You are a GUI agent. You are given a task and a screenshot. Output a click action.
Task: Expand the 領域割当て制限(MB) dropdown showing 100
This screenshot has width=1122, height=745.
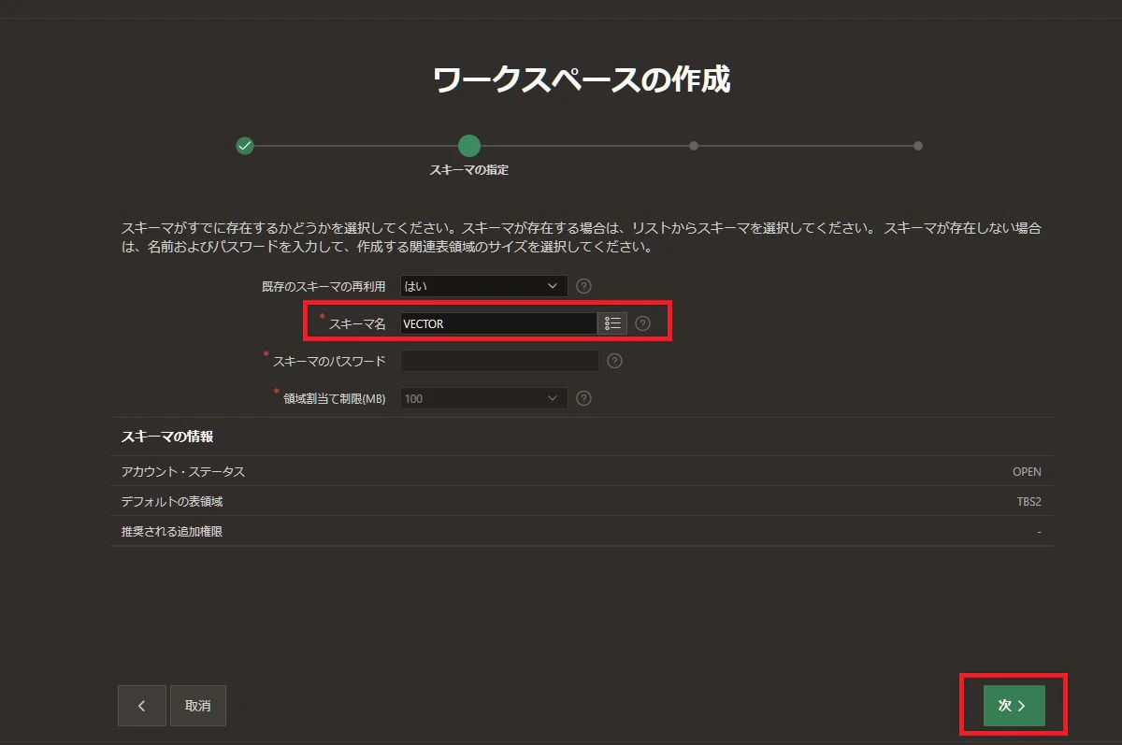(x=484, y=398)
